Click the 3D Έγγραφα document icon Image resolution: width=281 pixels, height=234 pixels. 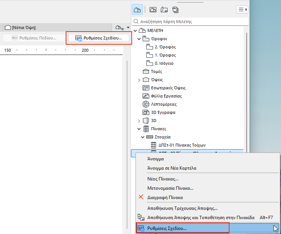146,112
